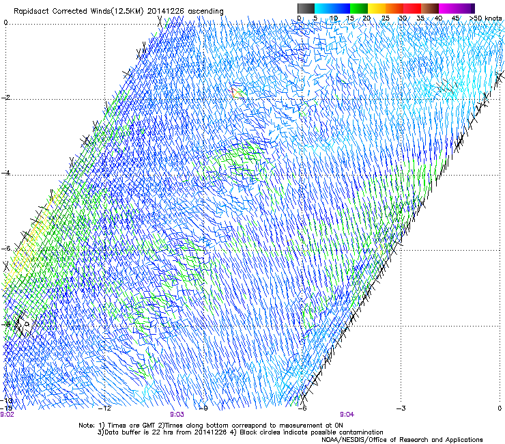Select the orange 25–30 knots legend swatch

point(394,8)
